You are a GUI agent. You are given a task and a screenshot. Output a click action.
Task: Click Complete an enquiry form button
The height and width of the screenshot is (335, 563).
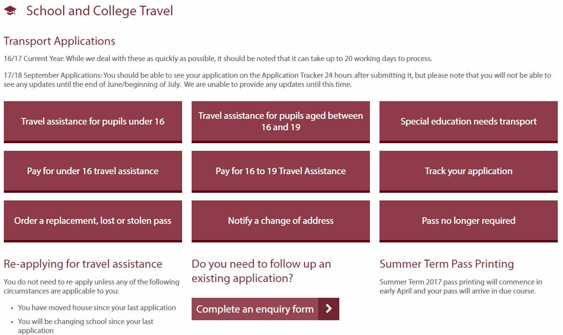pos(265,309)
